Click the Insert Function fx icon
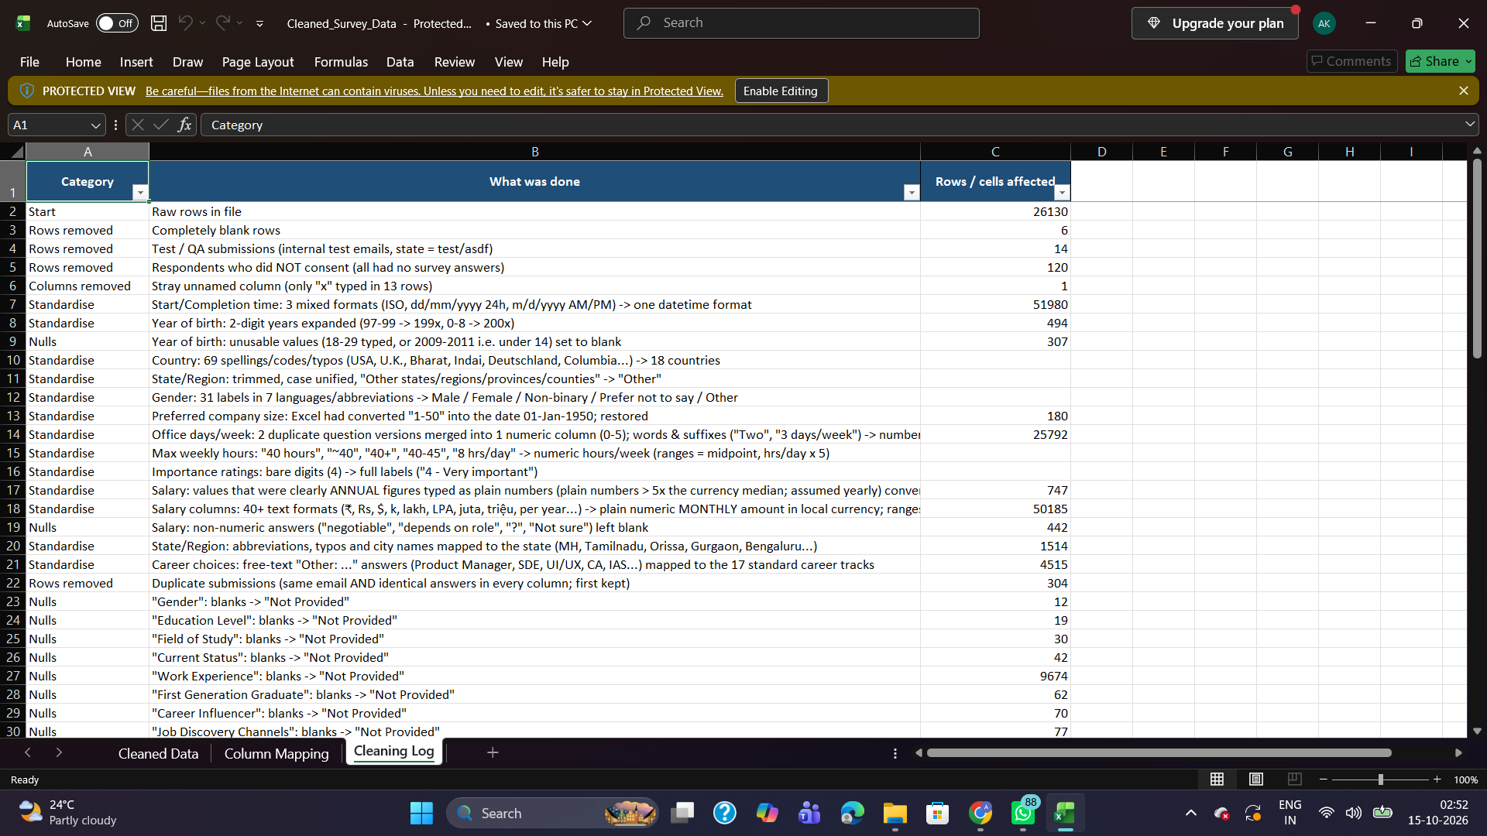1487x836 pixels. coord(184,125)
